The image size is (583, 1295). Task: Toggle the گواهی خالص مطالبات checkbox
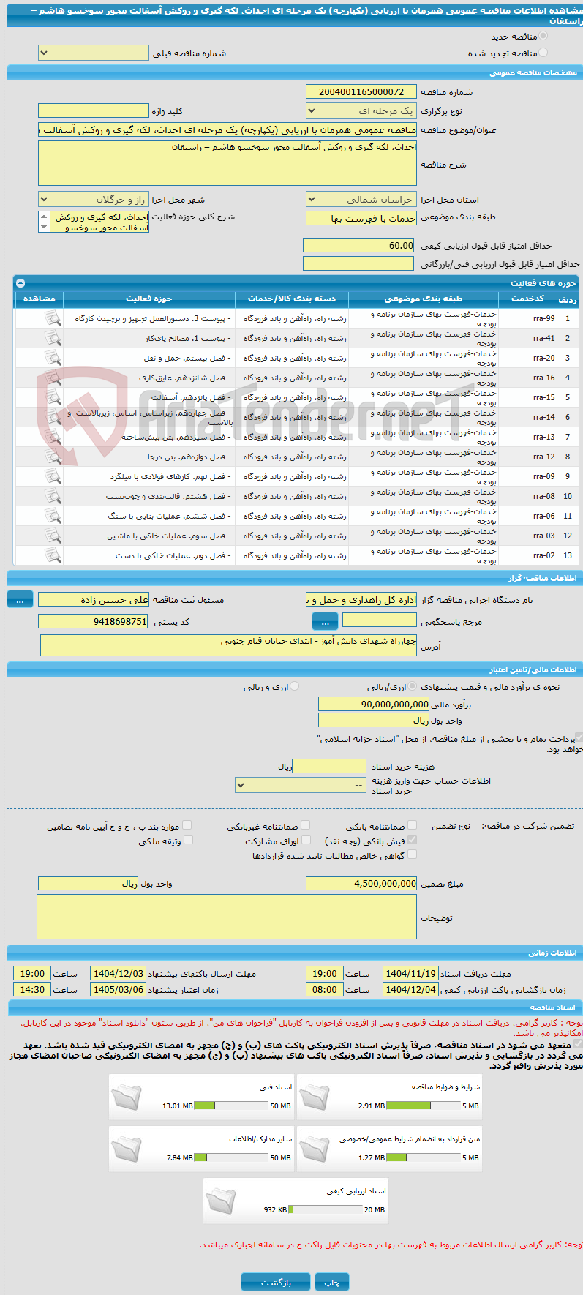[x=412, y=855]
